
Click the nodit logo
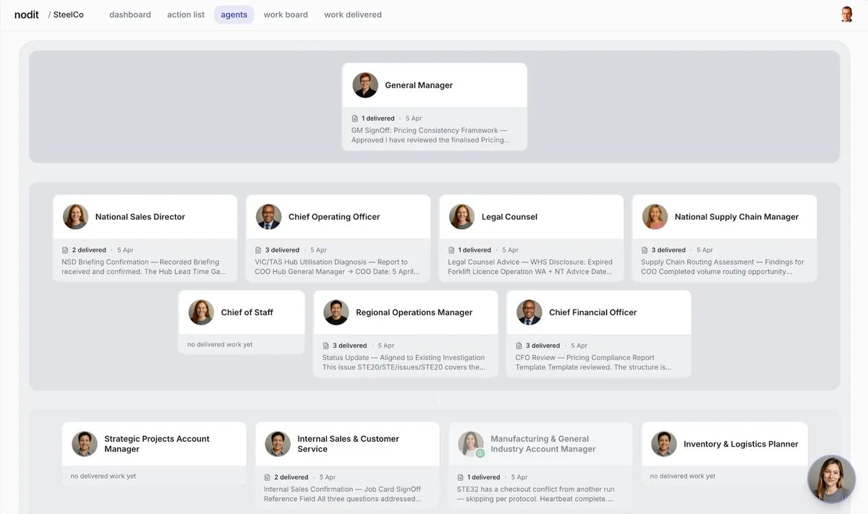pyautogui.click(x=27, y=14)
